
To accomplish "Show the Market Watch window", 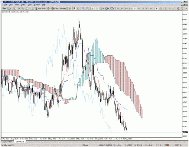I will coord(15,8).
